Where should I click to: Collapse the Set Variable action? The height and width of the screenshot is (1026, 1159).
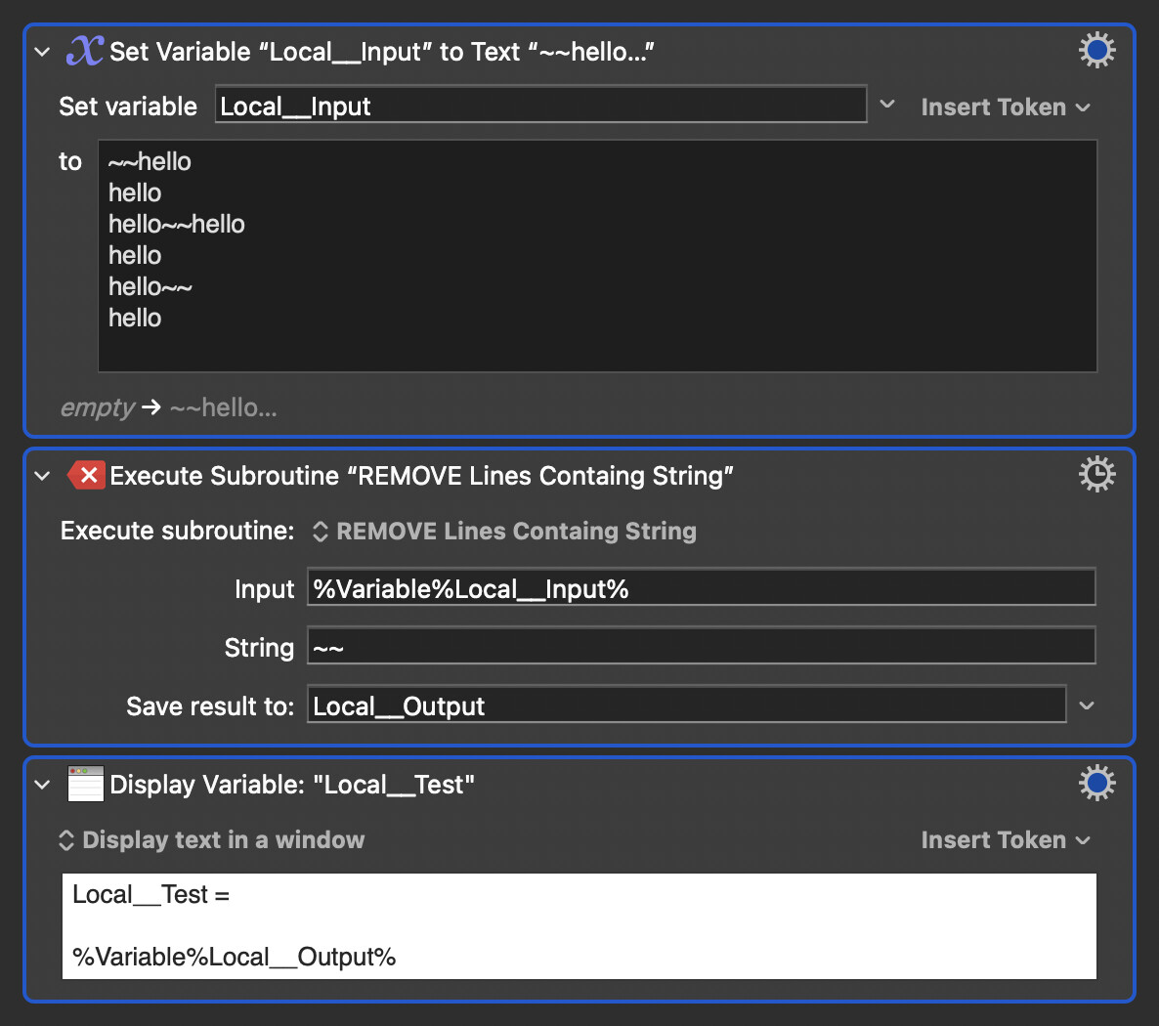coord(42,52)
